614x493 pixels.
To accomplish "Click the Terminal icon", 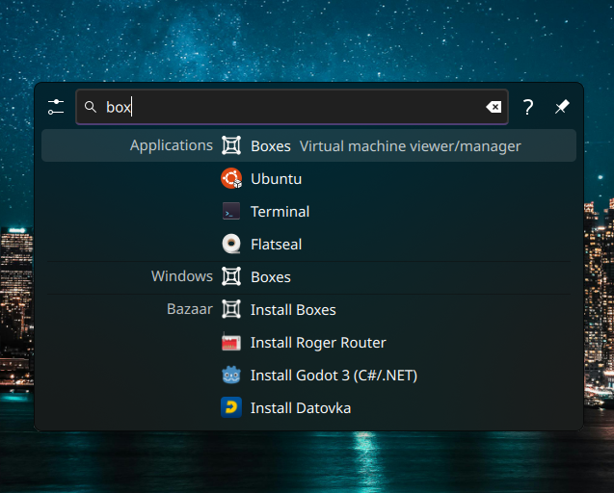I will 231,211.
